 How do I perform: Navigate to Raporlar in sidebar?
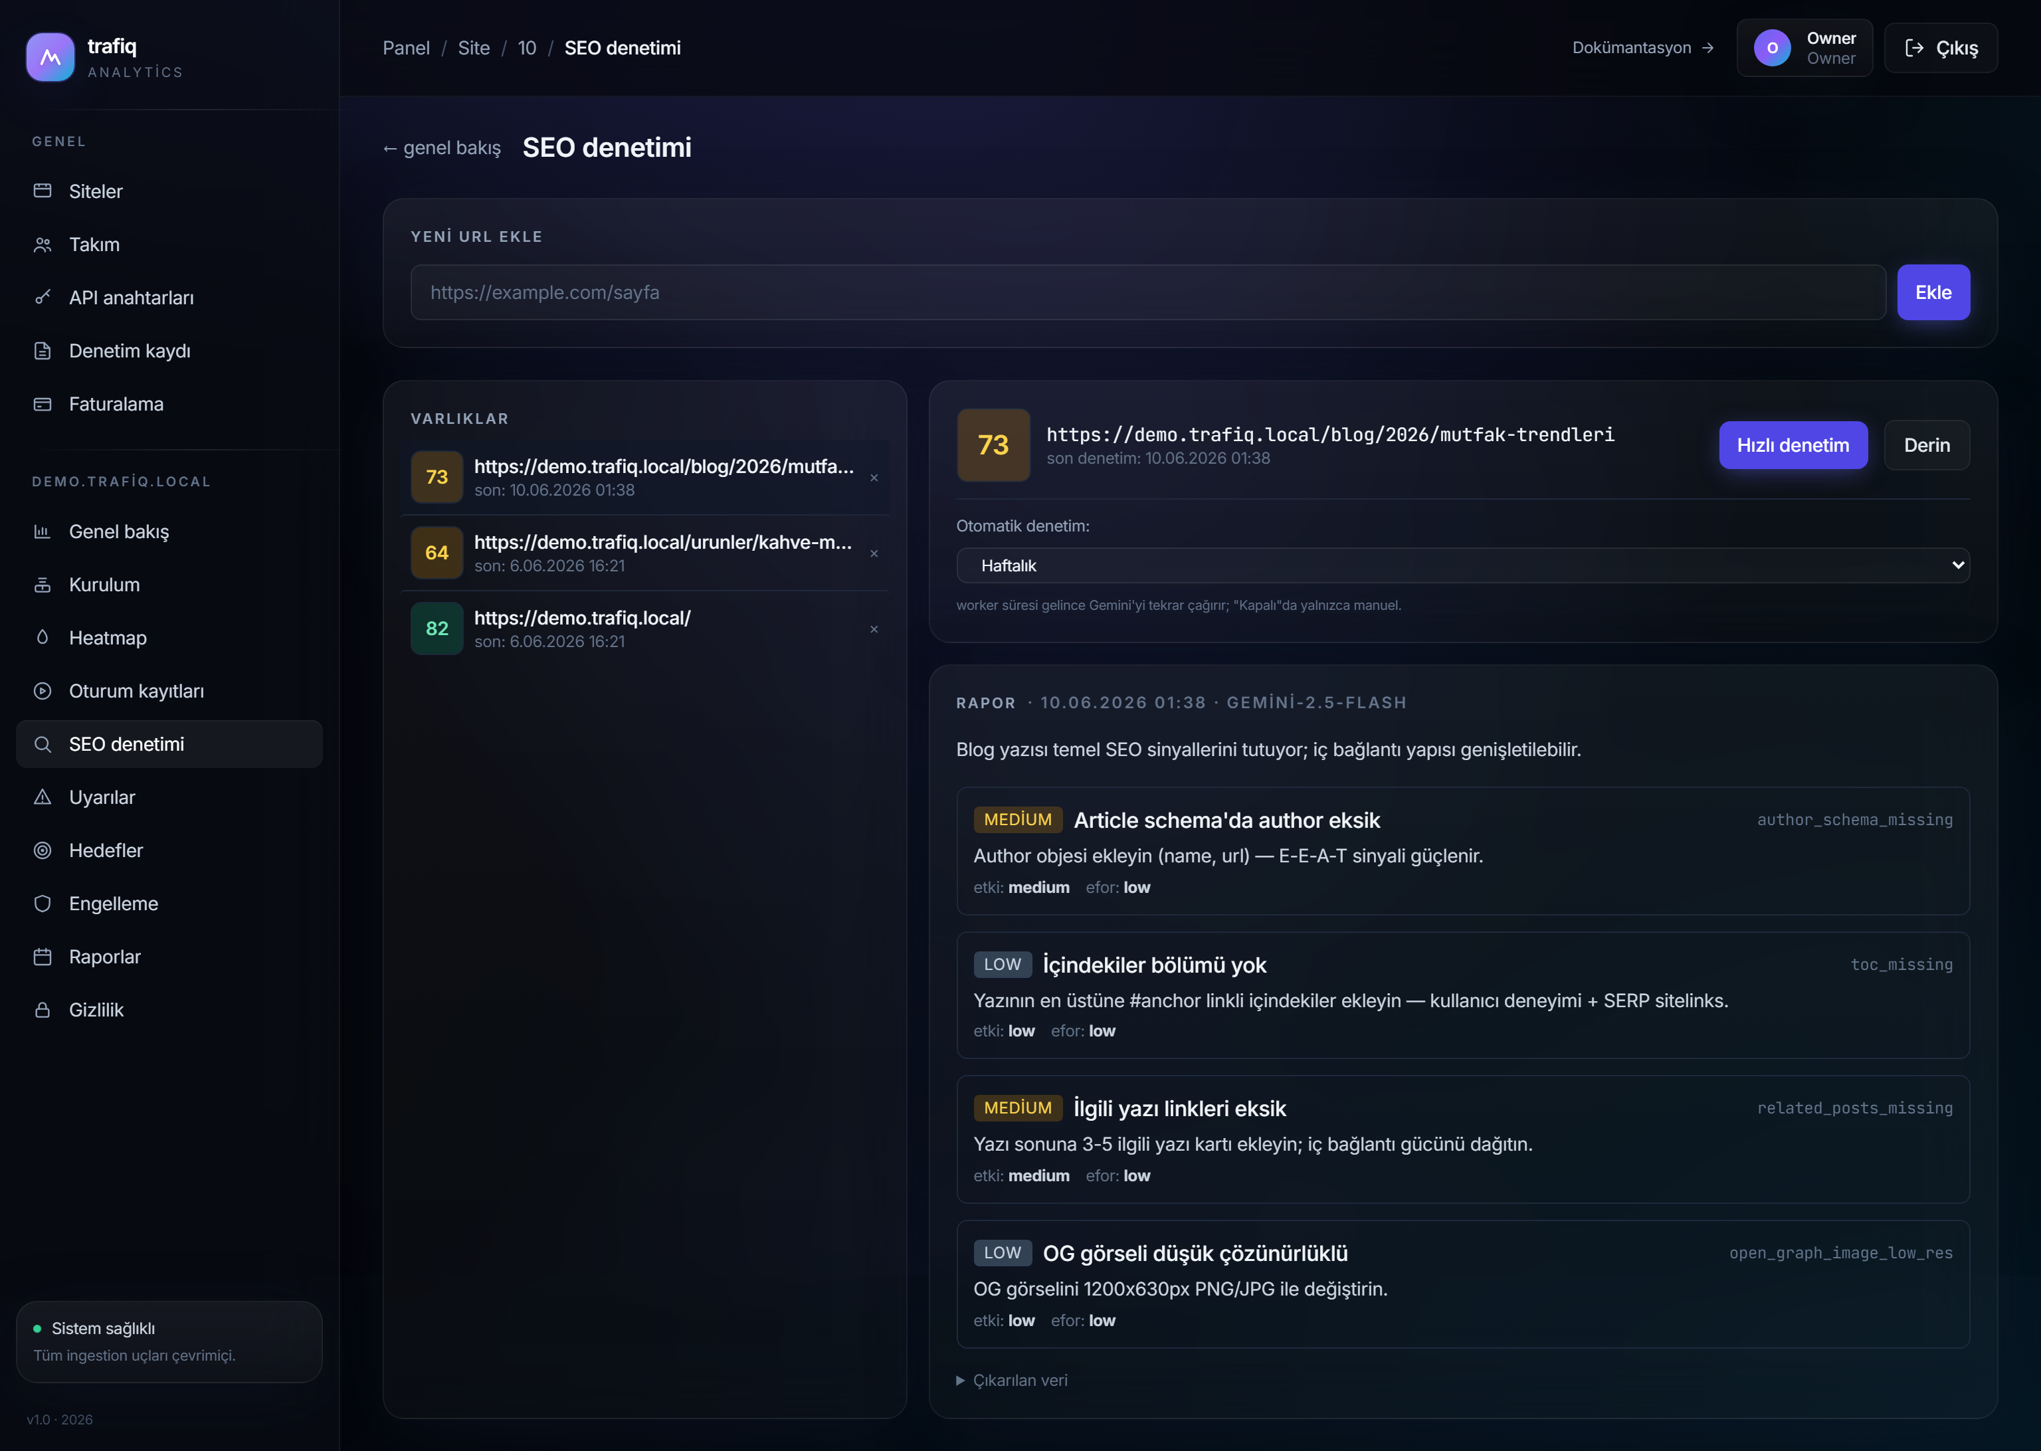click(x=169, y=957)
